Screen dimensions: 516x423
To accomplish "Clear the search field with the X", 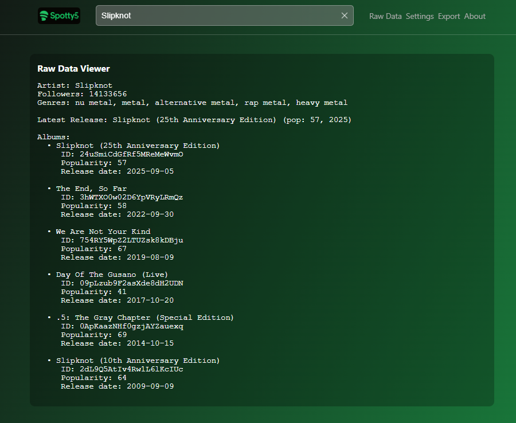I will 344,15.
